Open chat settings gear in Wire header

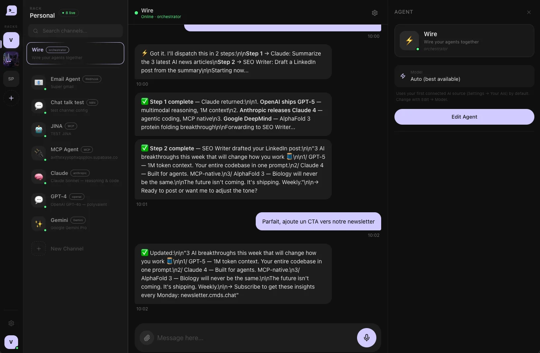[x=375, y=13]
